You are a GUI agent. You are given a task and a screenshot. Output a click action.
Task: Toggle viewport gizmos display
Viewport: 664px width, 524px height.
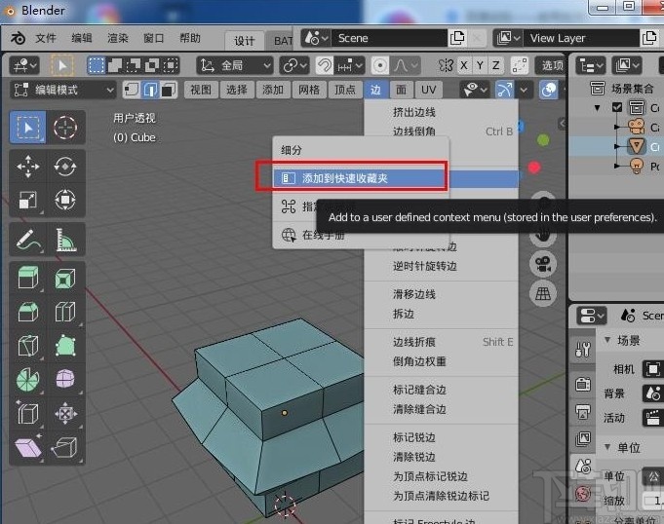(504, 90)
